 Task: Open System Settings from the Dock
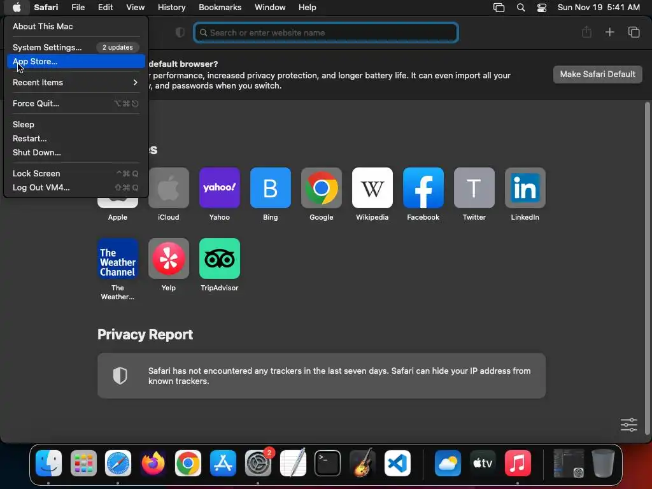click(x=258, y=463)
